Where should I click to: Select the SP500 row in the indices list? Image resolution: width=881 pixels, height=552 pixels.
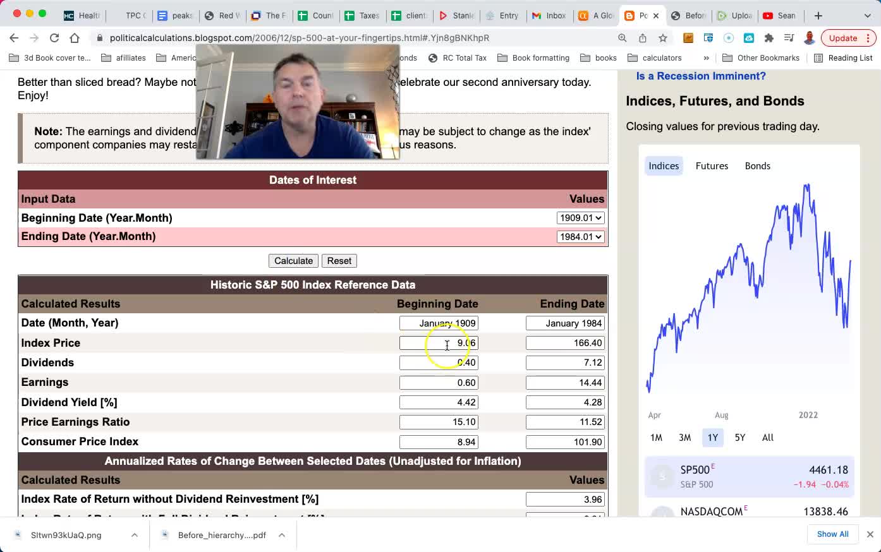click(x=750, y=477)
